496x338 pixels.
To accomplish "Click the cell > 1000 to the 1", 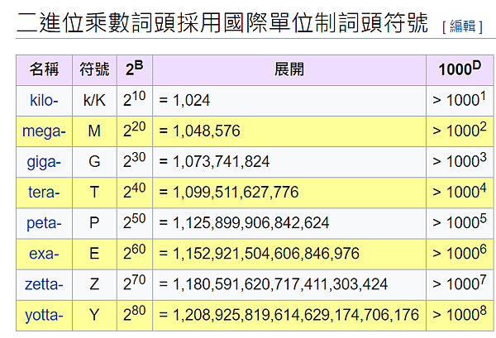I will tap(460, 100).
